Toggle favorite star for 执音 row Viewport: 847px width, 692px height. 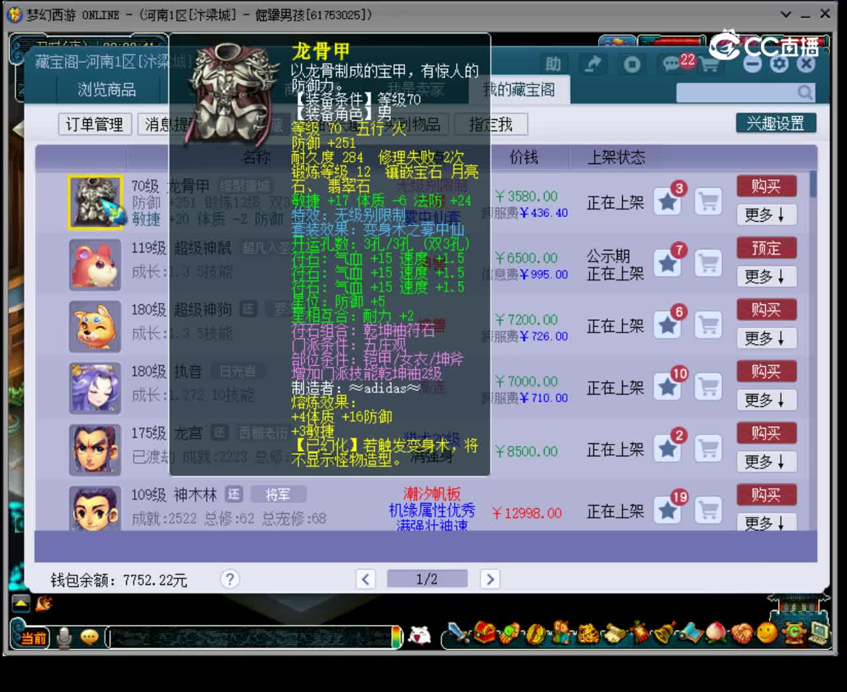tap(668, 387)
